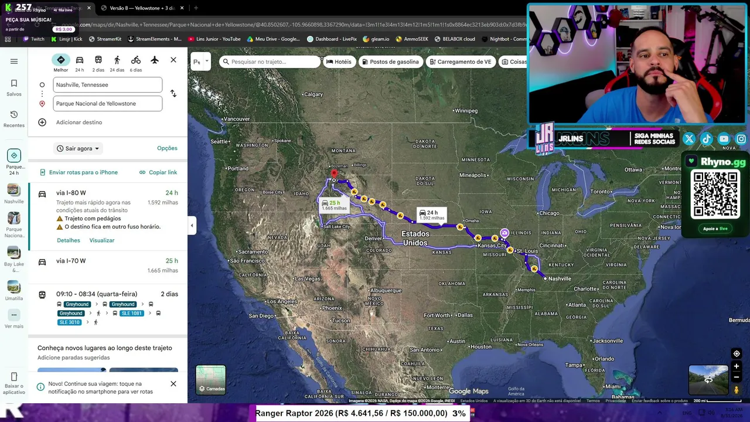Image resolution: width=750 pixels, height=422 pixels.
Task: Select the driving car travel mode
Action: pos(80,63)
